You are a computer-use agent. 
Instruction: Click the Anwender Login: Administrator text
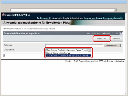(x=68, y=18)
